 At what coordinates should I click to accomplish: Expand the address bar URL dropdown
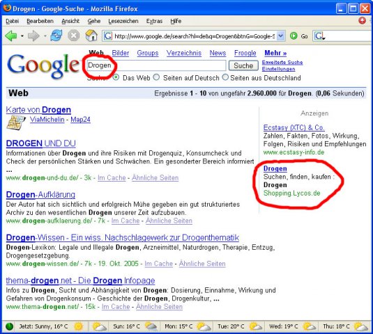tap(281, 36)
